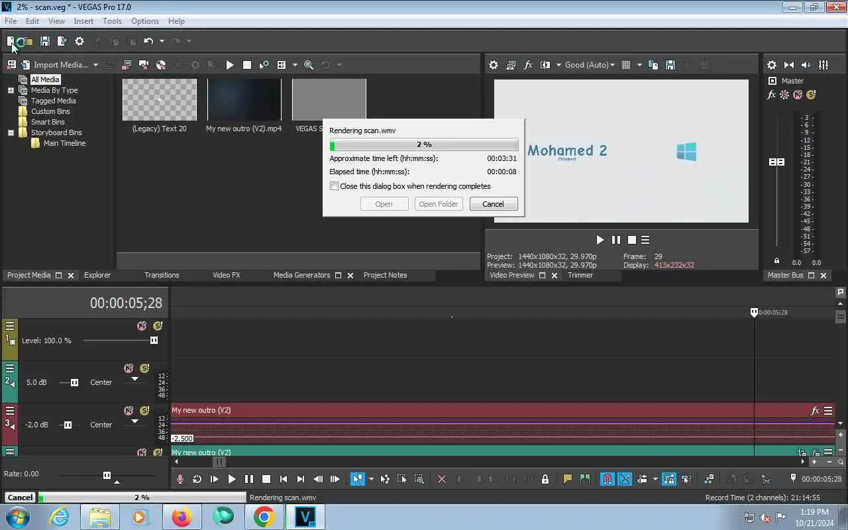Viewport: 848px width, 530px height.
Task: Select the My new outro (V2).mp4 thumbnail
Action: [244, 99]
